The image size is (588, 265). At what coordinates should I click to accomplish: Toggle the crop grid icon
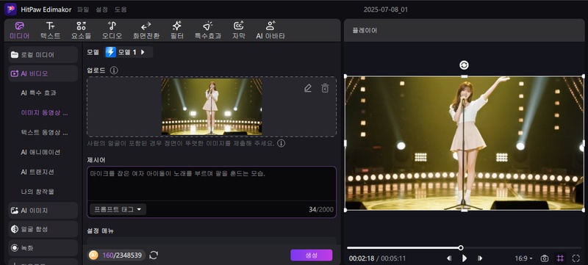coord(560,258)
